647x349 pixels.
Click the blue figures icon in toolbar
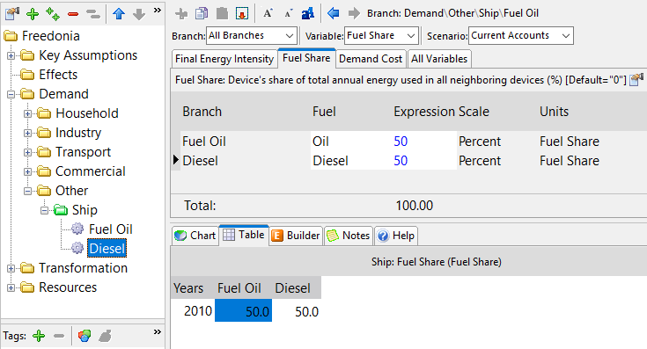point(308,13)
